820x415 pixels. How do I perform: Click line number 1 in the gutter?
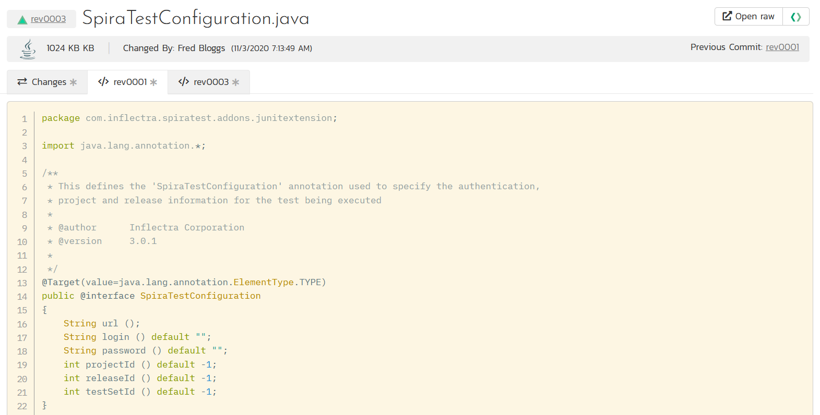pos(24,119)
